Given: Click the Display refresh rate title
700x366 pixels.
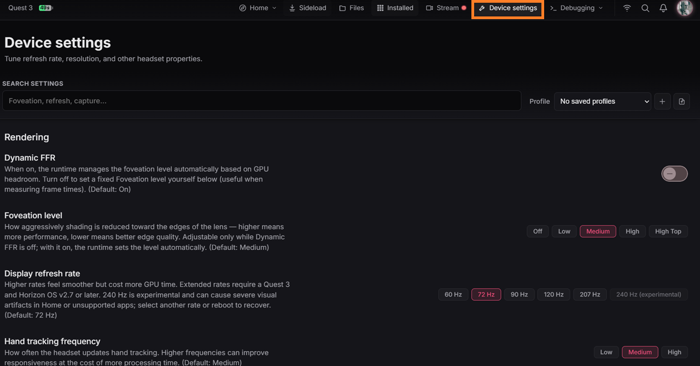Looking at the screenshot, I should (42, 274).
